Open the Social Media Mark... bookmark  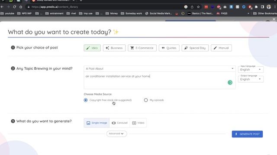[158, 13]
